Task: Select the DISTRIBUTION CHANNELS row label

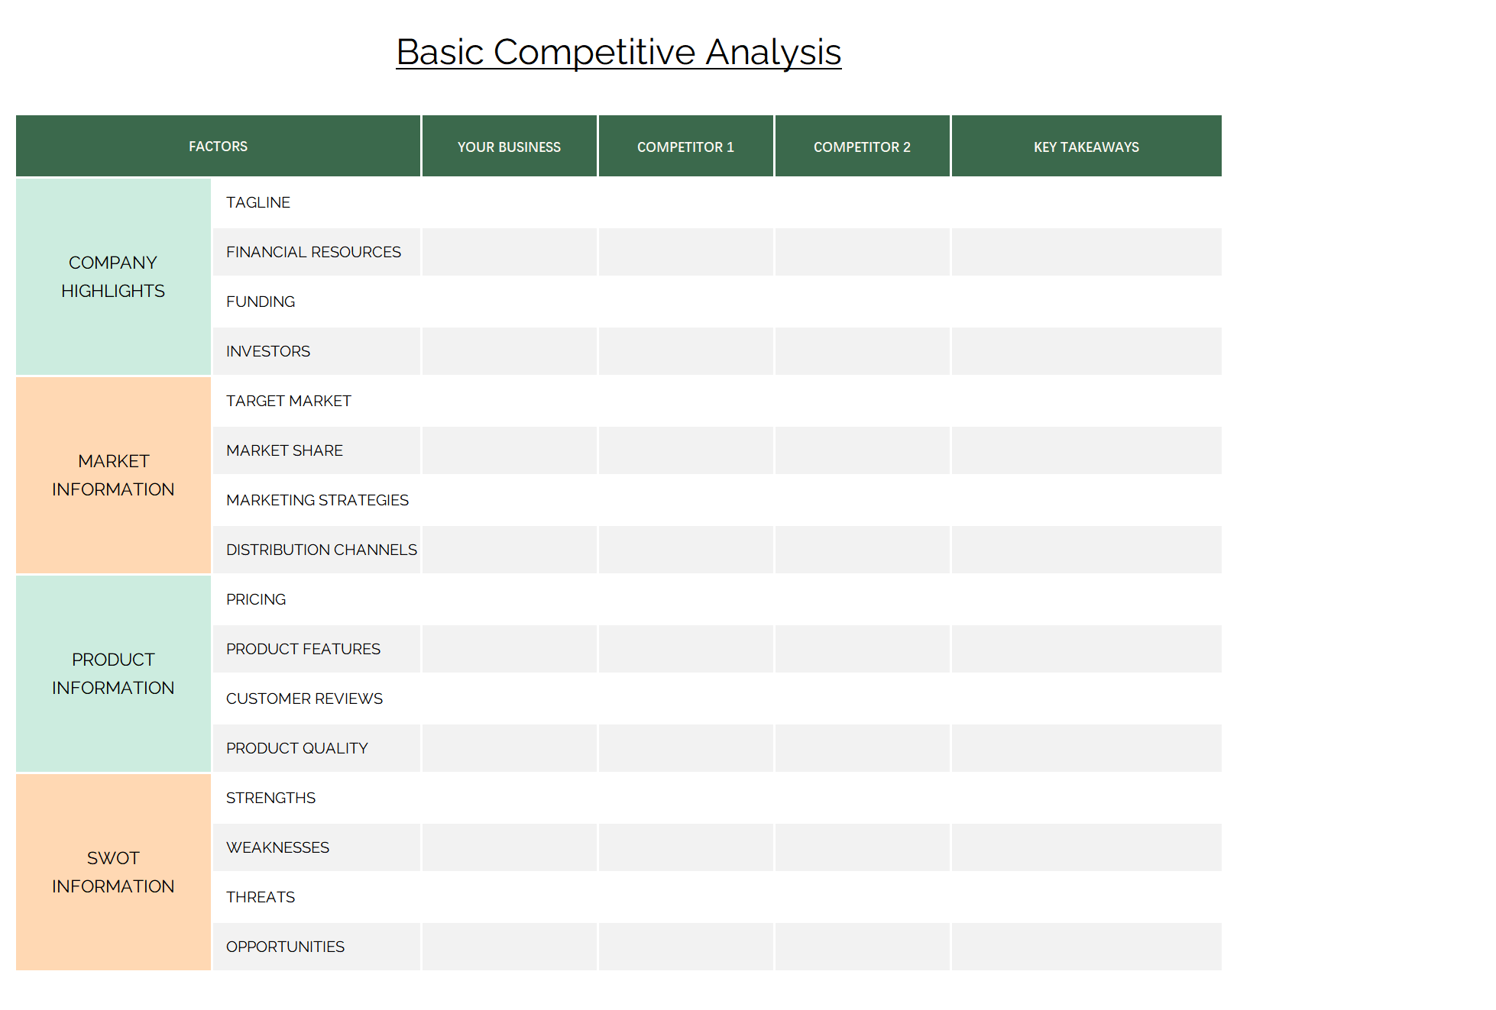Action: (x=322, y=550)
